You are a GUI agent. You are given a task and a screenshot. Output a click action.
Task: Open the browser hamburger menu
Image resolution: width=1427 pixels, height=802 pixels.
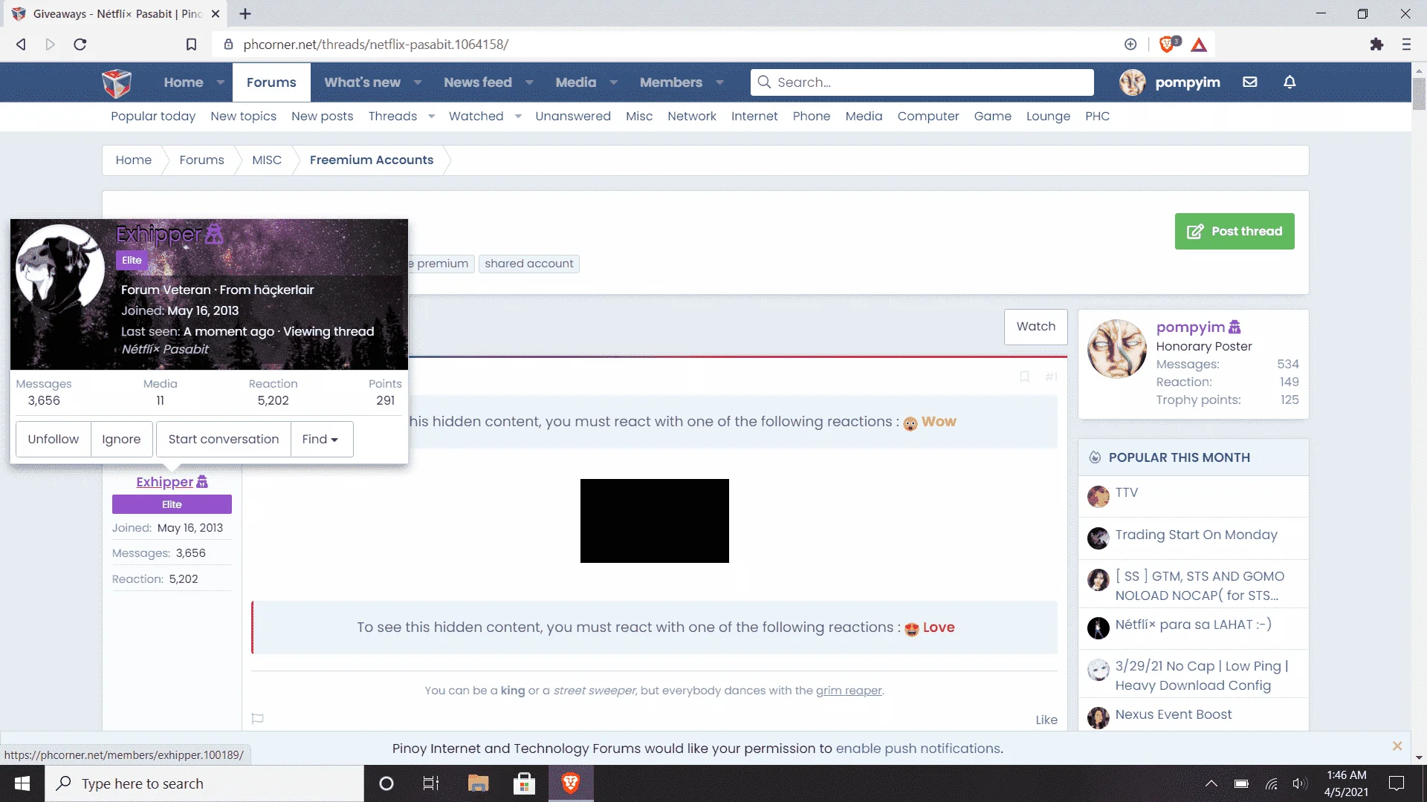click(x=1406, y=45)
